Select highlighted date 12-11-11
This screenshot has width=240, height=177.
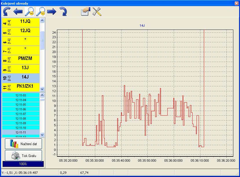pos(21,132)
